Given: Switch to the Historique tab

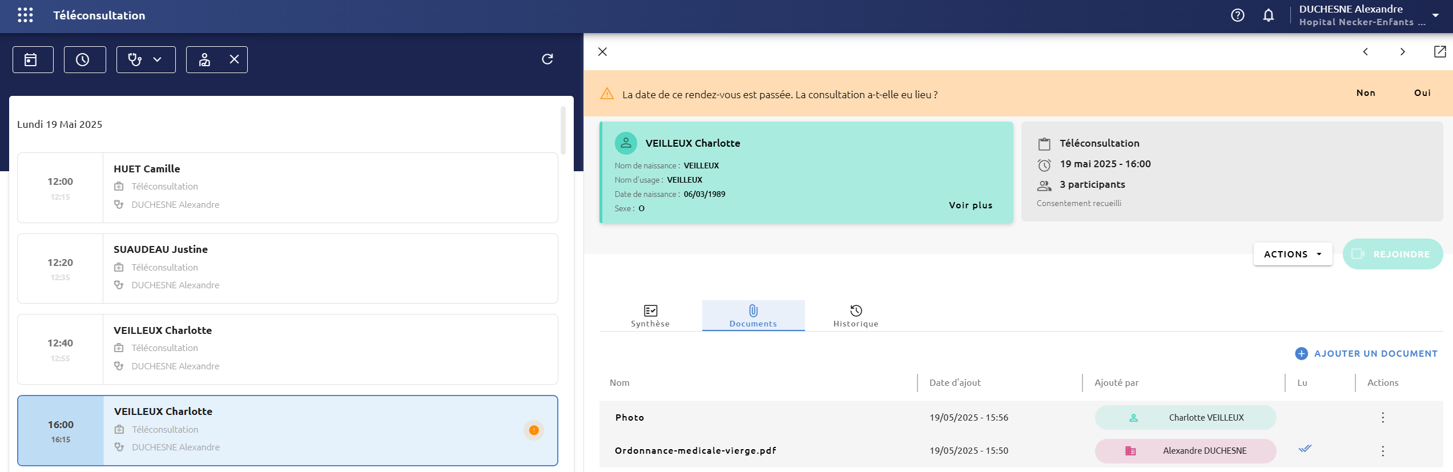Looking at the screenshot, I should pos(856,316).
